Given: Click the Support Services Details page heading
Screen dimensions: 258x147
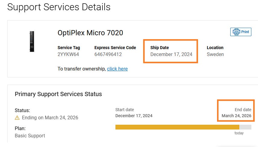Looking at the screenshot, I should pyautogui.click(x=59, y=7).
